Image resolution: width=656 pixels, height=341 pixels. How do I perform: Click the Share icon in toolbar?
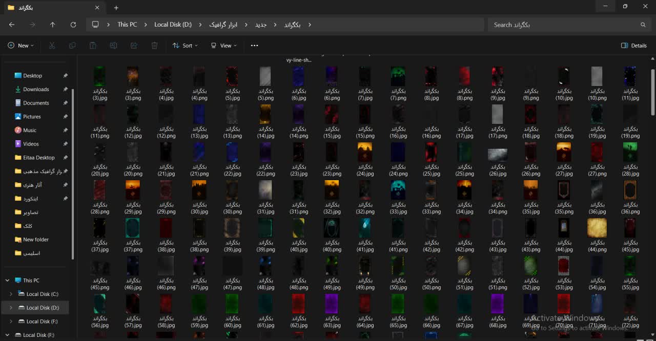point(134,46)
